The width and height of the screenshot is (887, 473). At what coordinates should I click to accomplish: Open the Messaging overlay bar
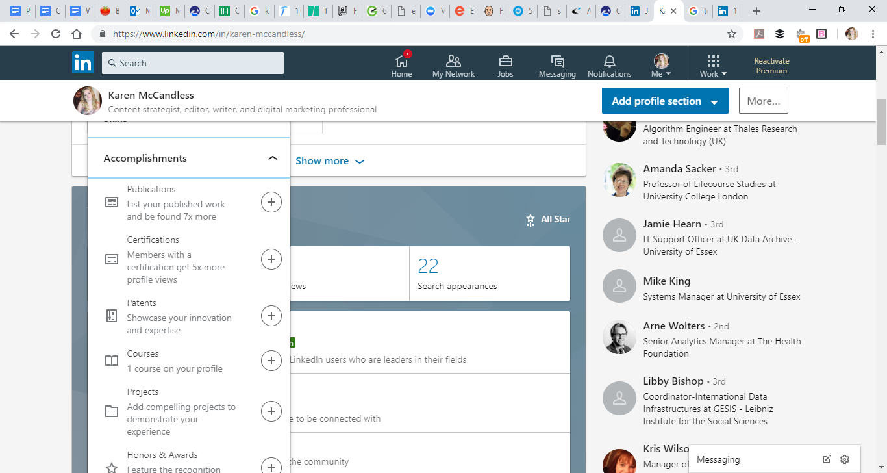click(x=774, y=459)
